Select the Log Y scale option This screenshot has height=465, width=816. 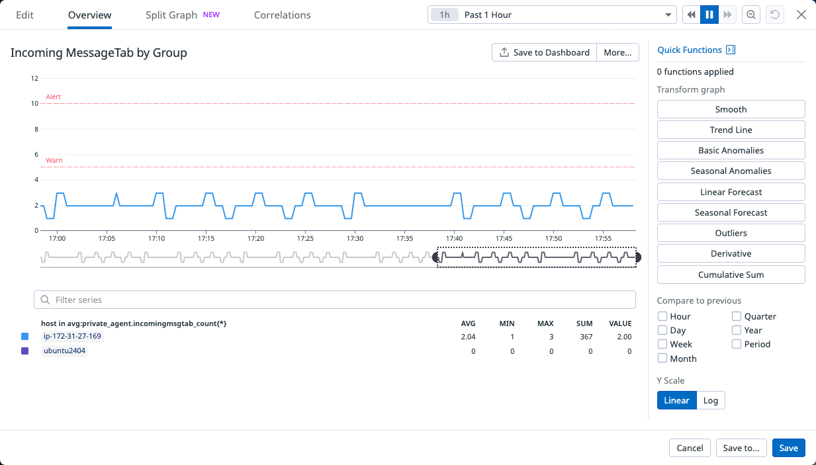pos(711,400)
